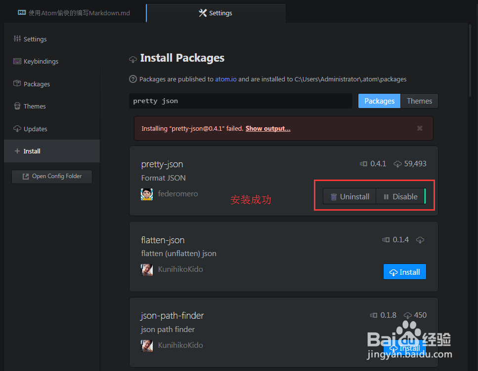Focus the package search field
478x371 pixels.
[241, 101]
